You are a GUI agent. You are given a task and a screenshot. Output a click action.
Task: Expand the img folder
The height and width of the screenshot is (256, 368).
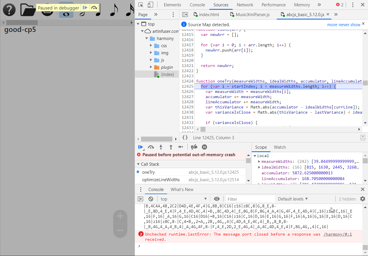tap(151, 53)
